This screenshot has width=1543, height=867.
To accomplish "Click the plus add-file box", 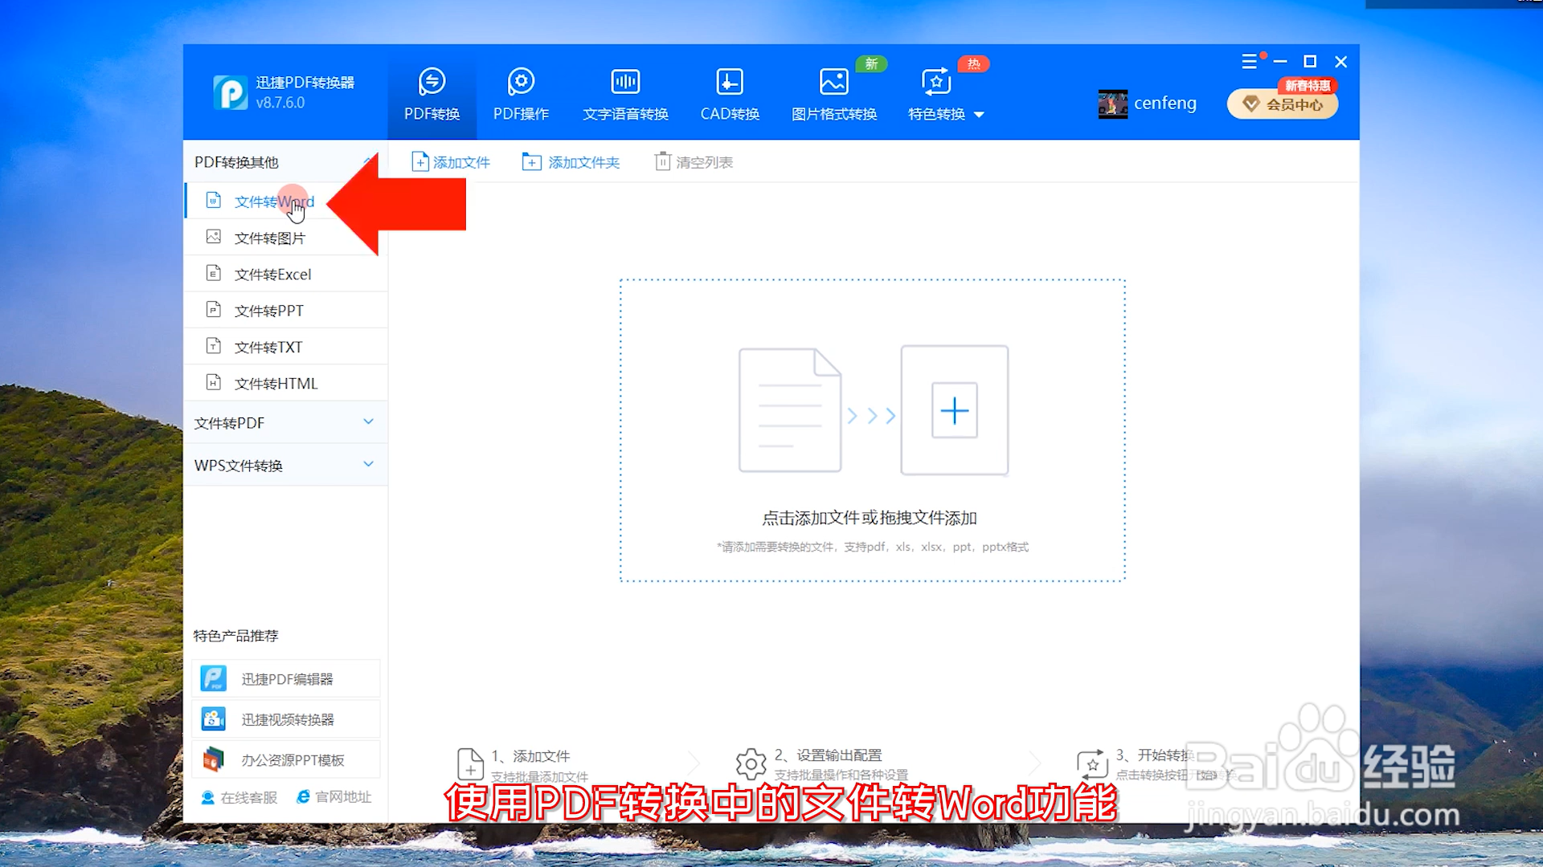I will coord(955,410).
